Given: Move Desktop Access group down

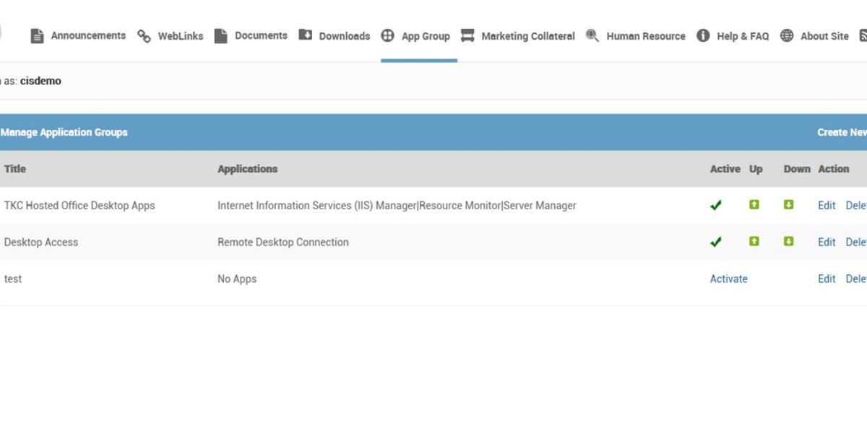Looking at the screenshot, I should 789,242.
